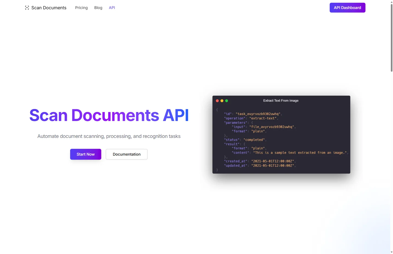Click the red dot on the code window

(x=217, y=101)
